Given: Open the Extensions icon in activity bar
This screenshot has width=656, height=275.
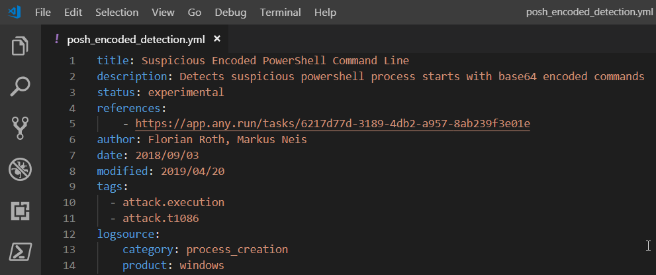Looking at the screenshot, I should [x=20, y=211].
